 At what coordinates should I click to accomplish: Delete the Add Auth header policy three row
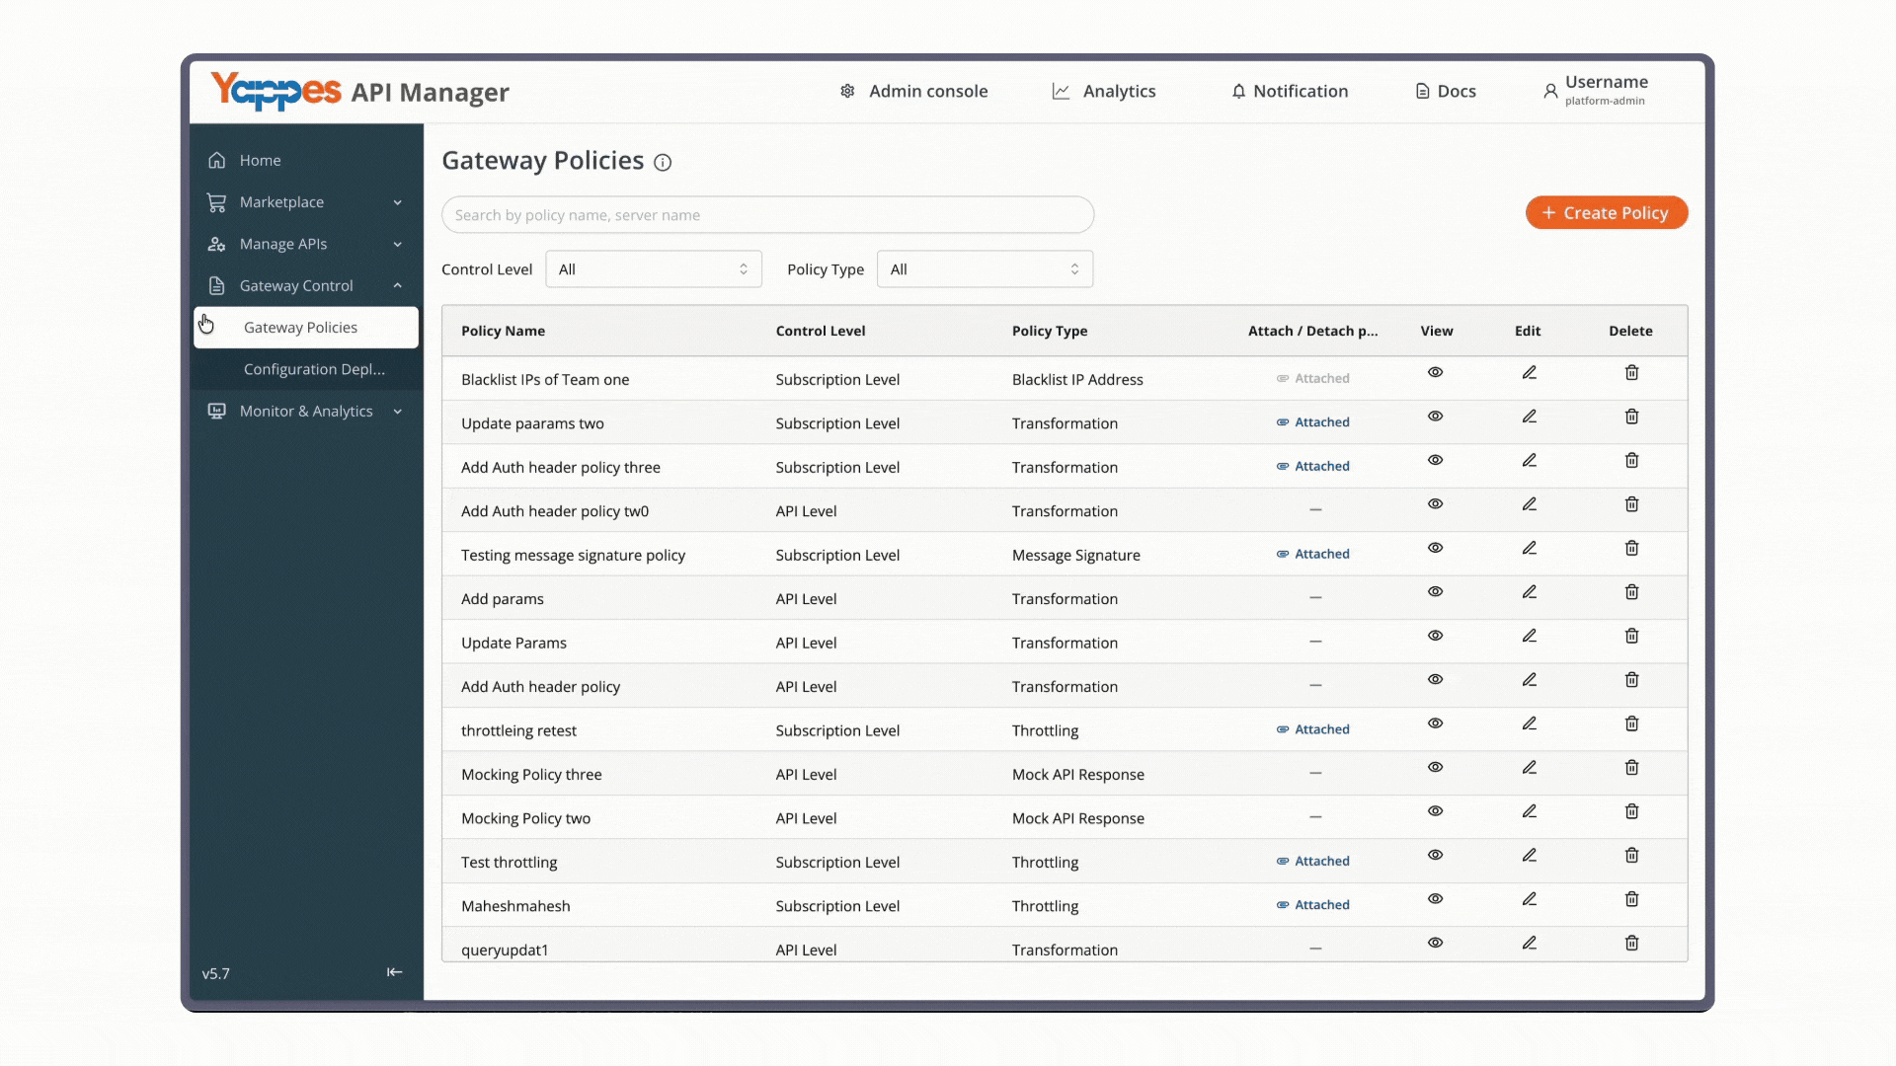pyautogui.click(x=1631, y=461)
